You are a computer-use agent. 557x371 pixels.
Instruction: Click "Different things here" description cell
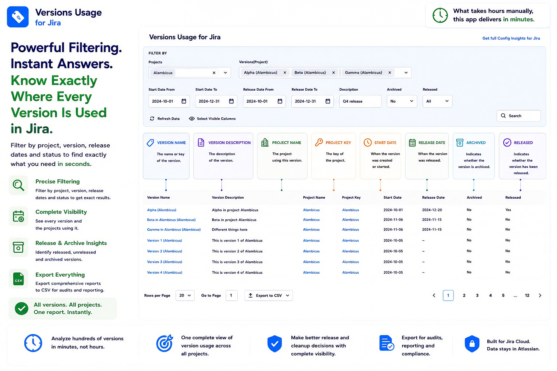pos(230,230)
